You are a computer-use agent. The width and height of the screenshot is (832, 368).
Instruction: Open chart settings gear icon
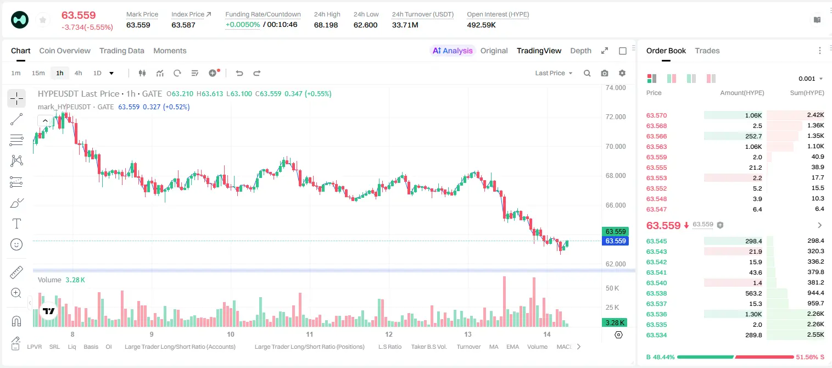click(x=622, y=73)
